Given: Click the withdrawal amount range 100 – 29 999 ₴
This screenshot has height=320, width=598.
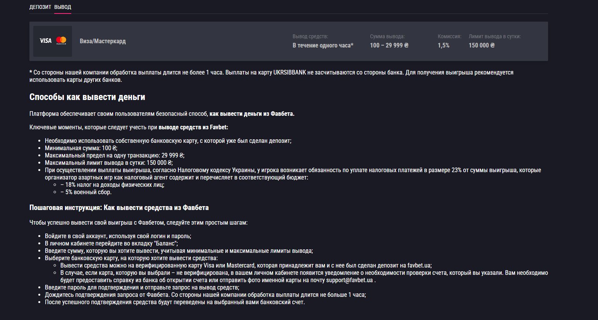Looking at the screenshot, I should [389, 46].
